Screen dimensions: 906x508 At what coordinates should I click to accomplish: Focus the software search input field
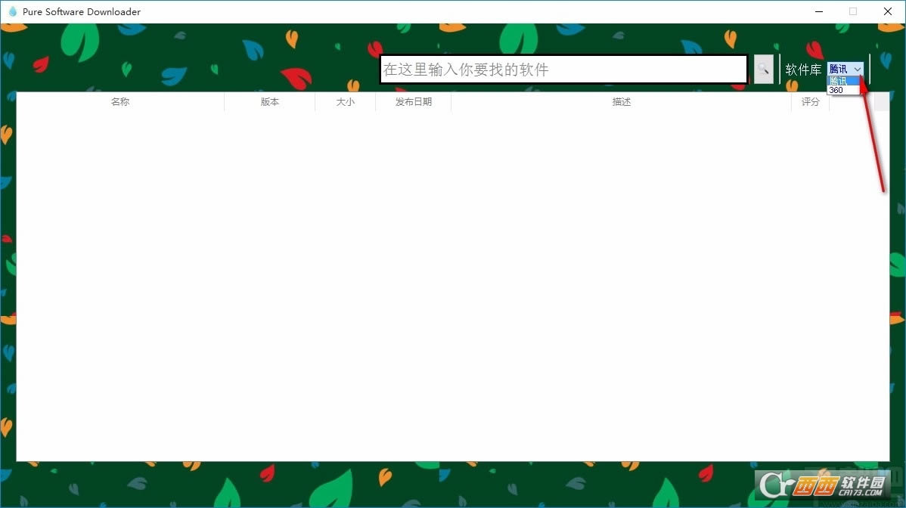(x=563, y=70)
